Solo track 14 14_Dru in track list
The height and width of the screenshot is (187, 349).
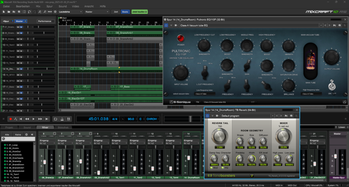[x=21, y=69]
